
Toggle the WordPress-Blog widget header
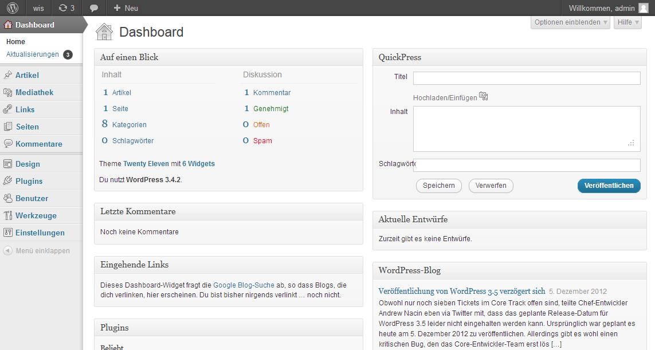pos(509,270)
